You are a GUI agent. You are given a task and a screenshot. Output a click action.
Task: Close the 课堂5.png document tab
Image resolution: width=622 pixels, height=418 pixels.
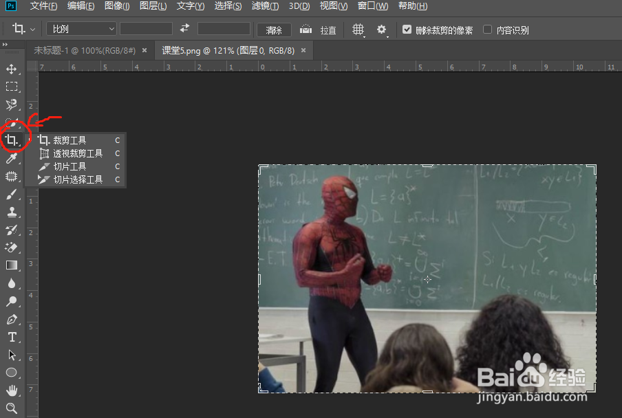click(x=303, y=50)
